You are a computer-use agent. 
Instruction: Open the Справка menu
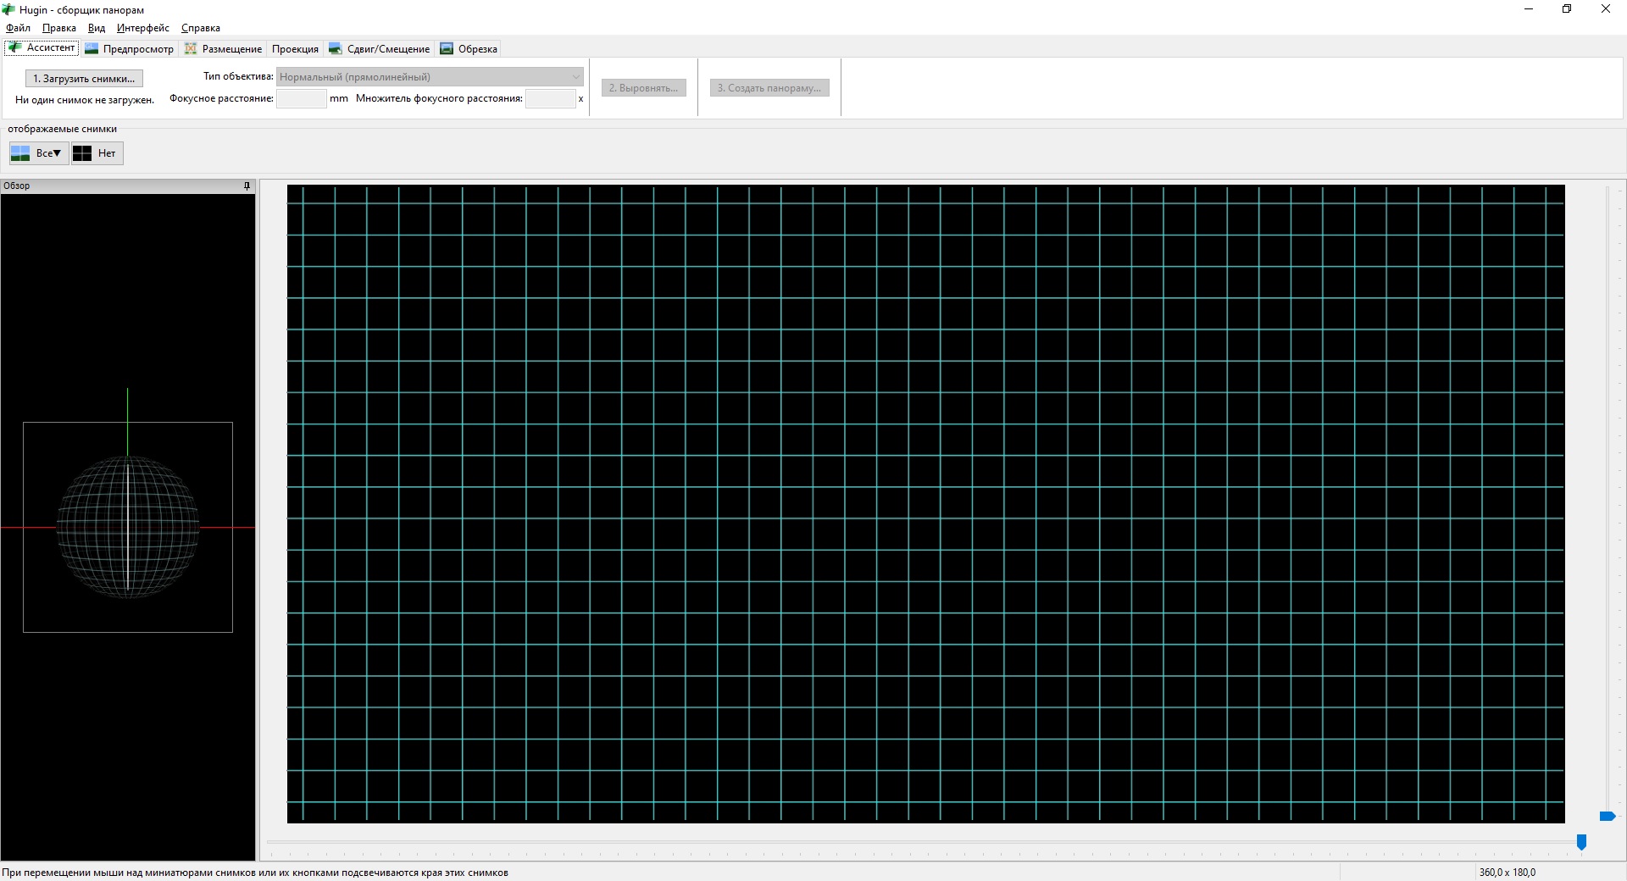pos(200,28)
